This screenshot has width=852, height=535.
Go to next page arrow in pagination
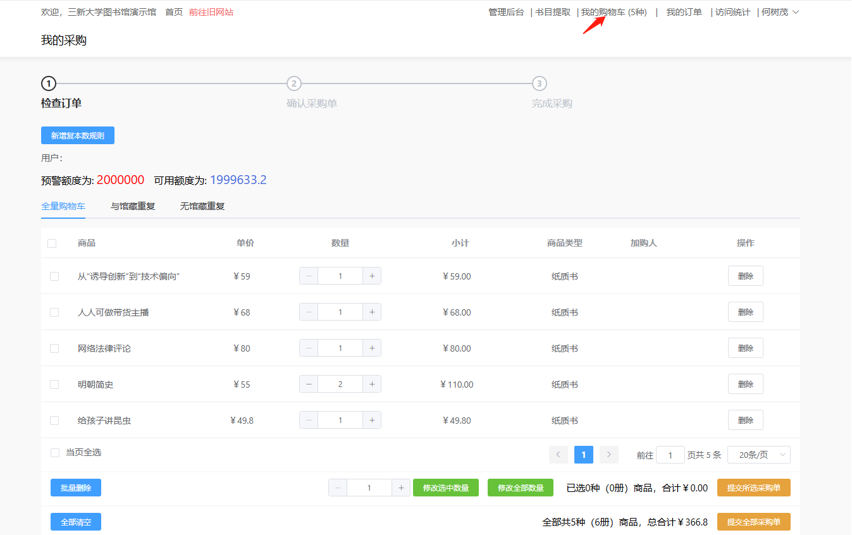point(608,455)
